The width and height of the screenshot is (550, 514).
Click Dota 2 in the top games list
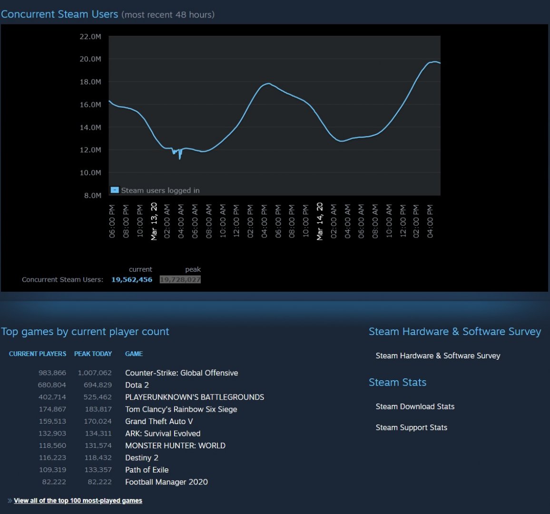(x=137, y=385)
